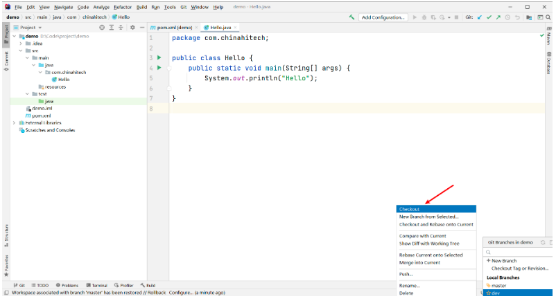Open Project Structure folder icon in toolbar
This screenshot has width=556, height=301.
point(529,17)
